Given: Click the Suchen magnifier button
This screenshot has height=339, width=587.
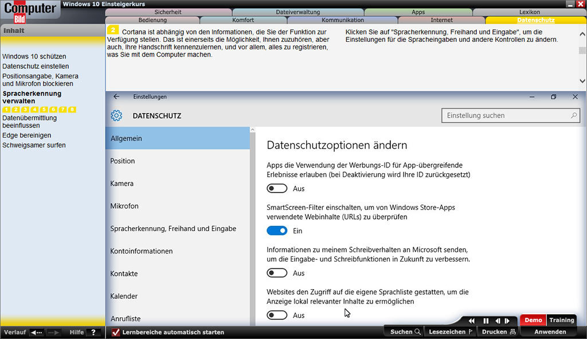Looking at the screenshot, I should pyautogui.click(x=405, y=332).
